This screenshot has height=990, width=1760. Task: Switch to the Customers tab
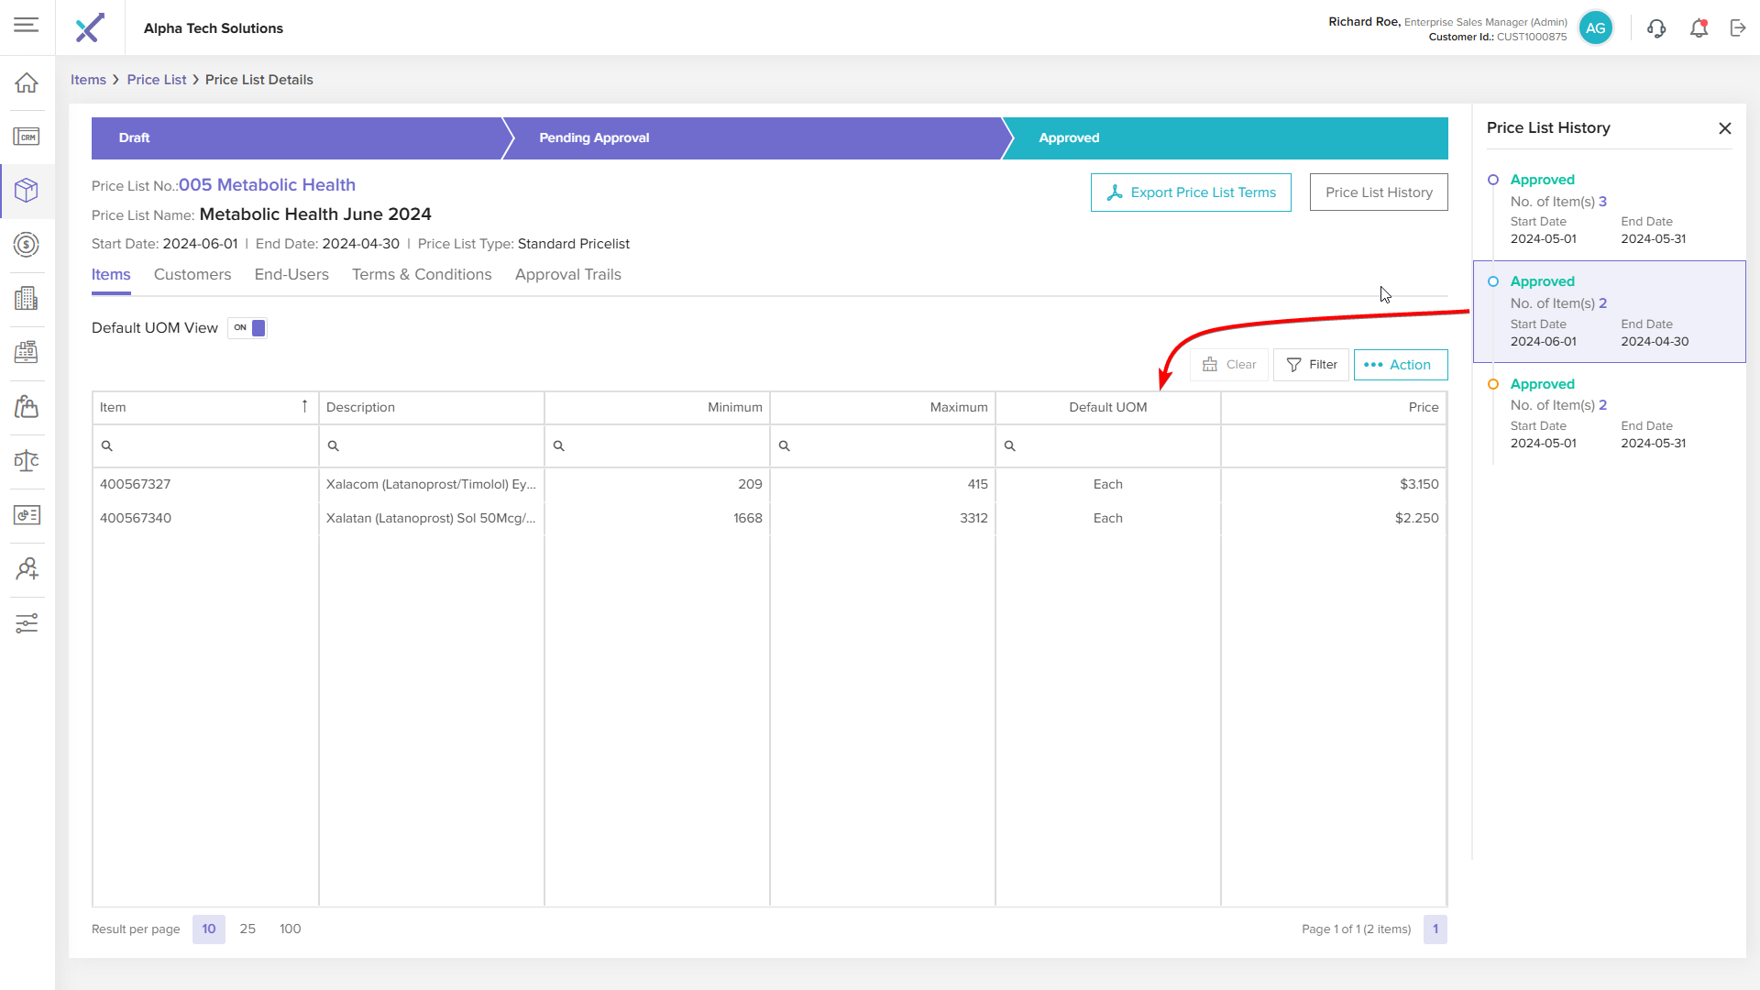click(192, 274)
